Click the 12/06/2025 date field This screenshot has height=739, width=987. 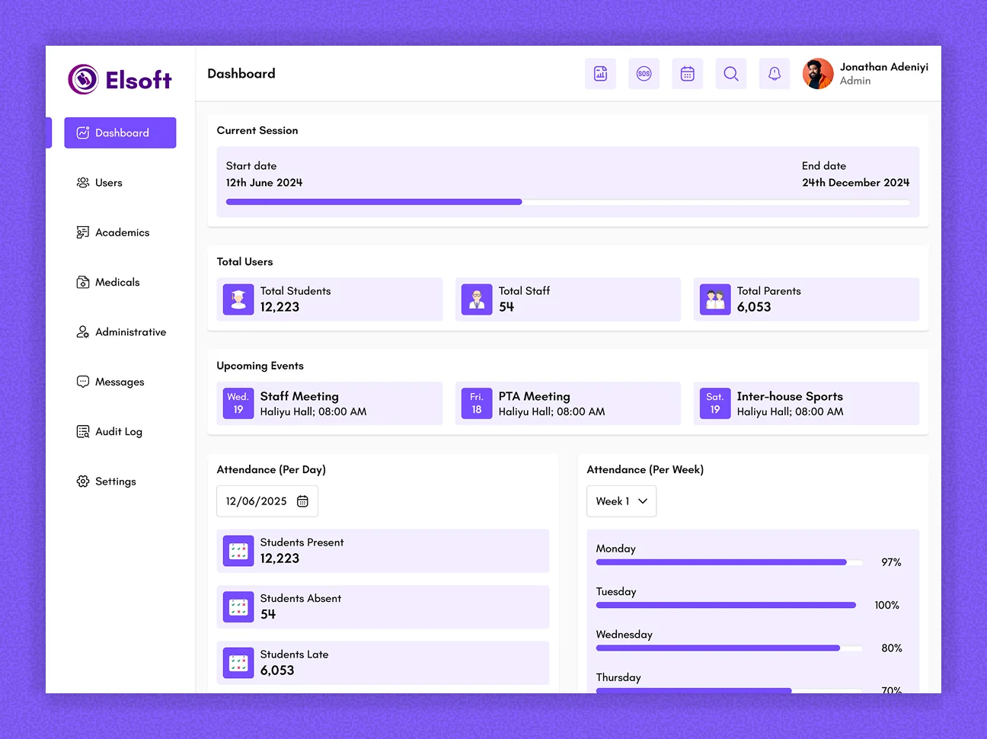point(256,501)
